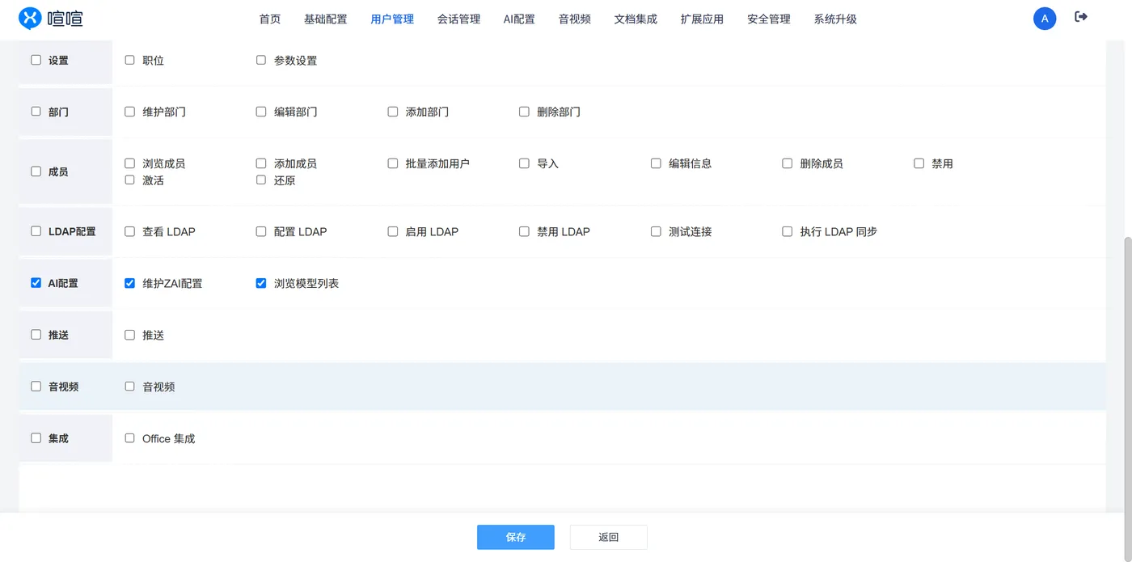
Task: Enable the 还原 permission
Action: [261, 180]
